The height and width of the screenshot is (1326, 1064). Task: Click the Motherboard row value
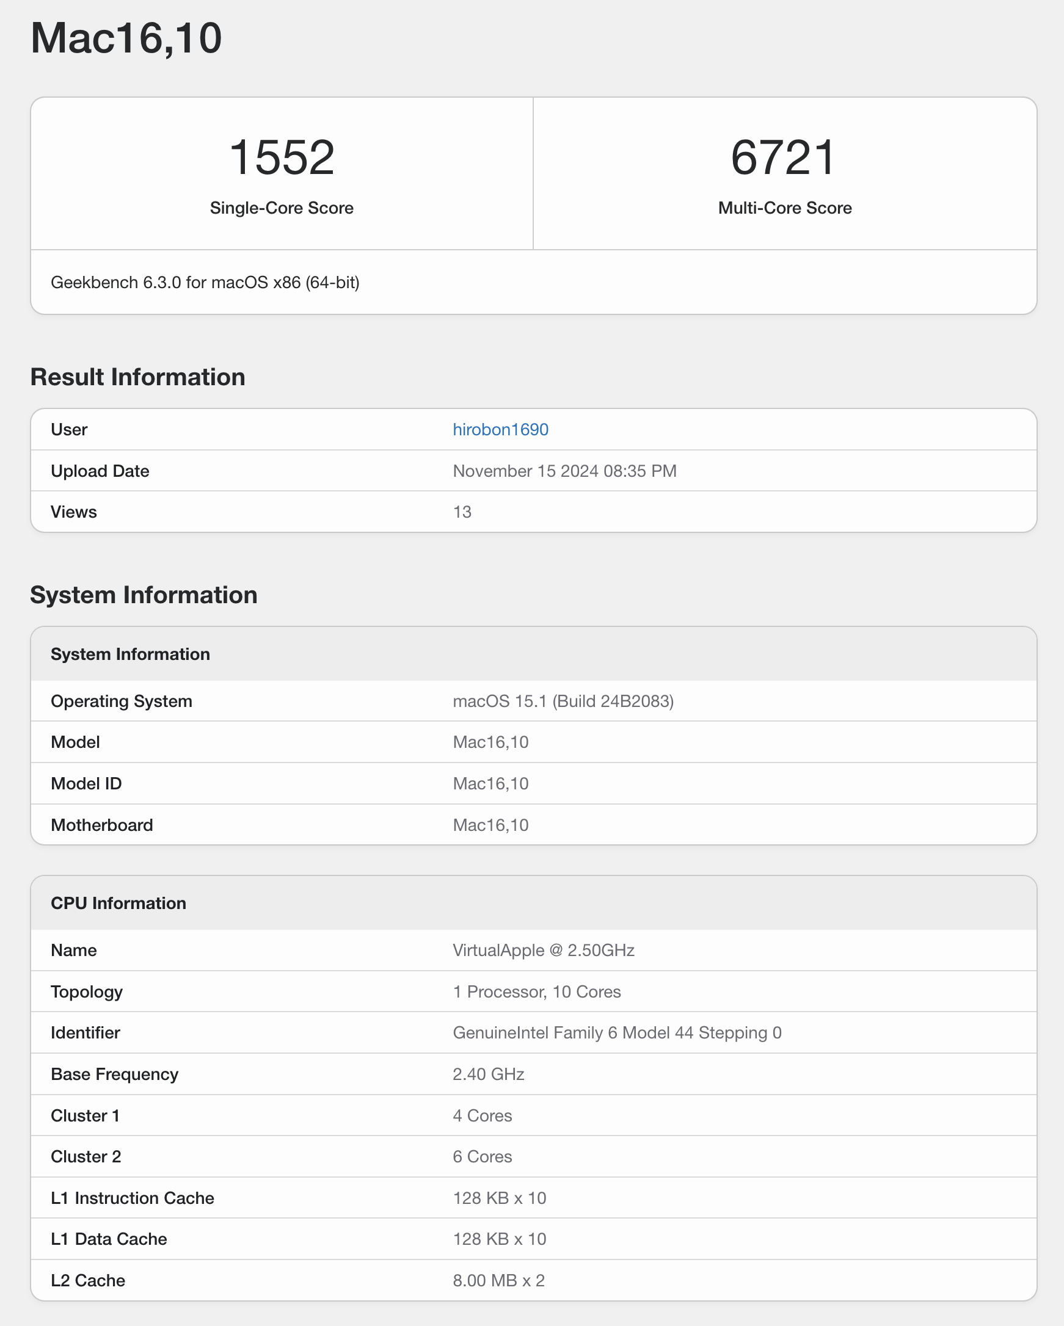[x=490, y=825]
